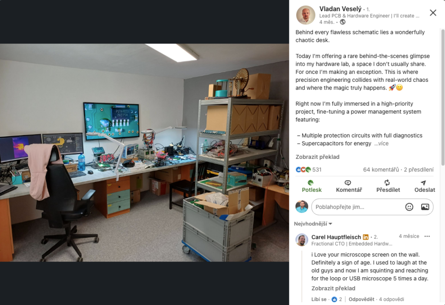Click Odpovědět on Carel's comment
This screenshot has width=445, height=305.
click(361, 299)
